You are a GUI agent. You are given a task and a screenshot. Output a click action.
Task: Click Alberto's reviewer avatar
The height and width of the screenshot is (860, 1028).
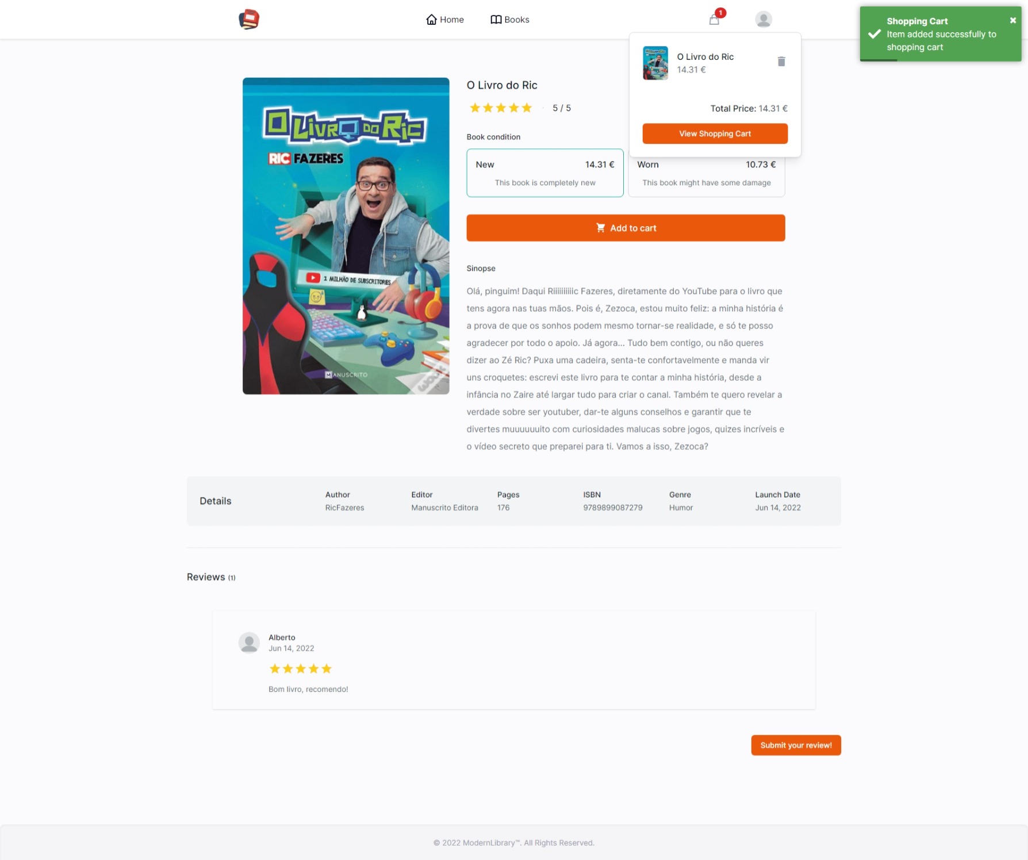[x=249, y=643]
